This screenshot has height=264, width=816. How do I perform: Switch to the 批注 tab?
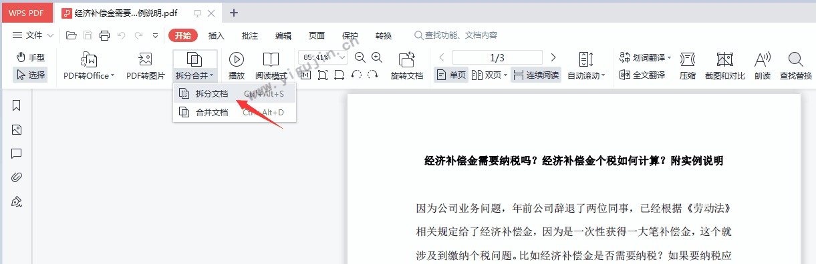point(250,35)
